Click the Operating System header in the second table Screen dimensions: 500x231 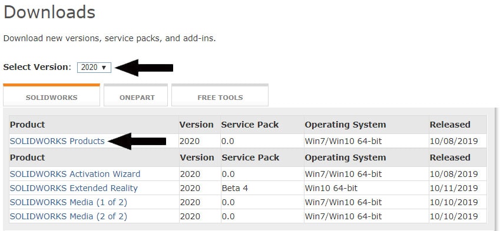pos(345,158)
